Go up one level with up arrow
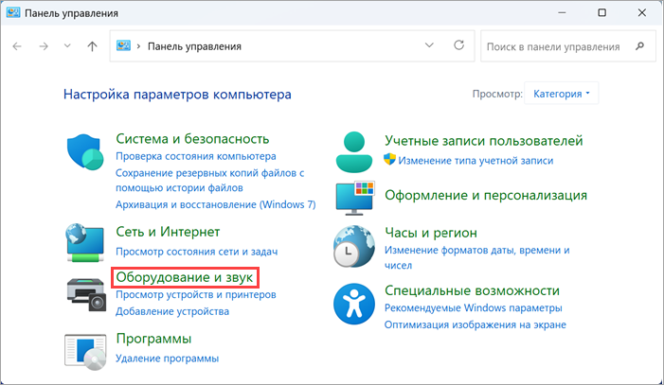 pos(92,46)
